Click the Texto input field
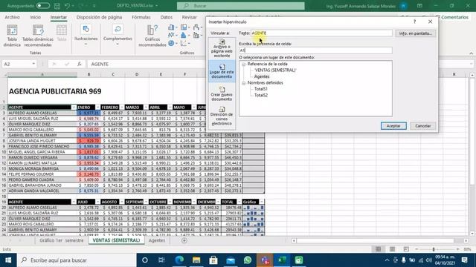Viewport: 476px width, 267px height. click(x=321, y=33)
